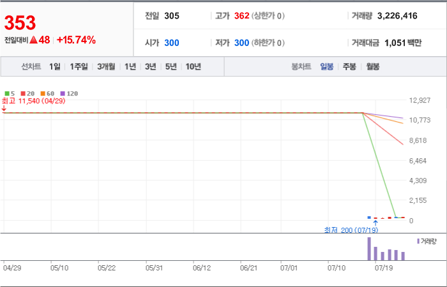This screenshot has height=287, width=447.
Task: Click the purple 120-day average legend swatch
Action: 63,93
